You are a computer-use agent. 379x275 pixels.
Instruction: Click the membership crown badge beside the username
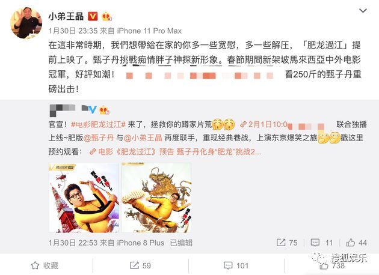106,17
